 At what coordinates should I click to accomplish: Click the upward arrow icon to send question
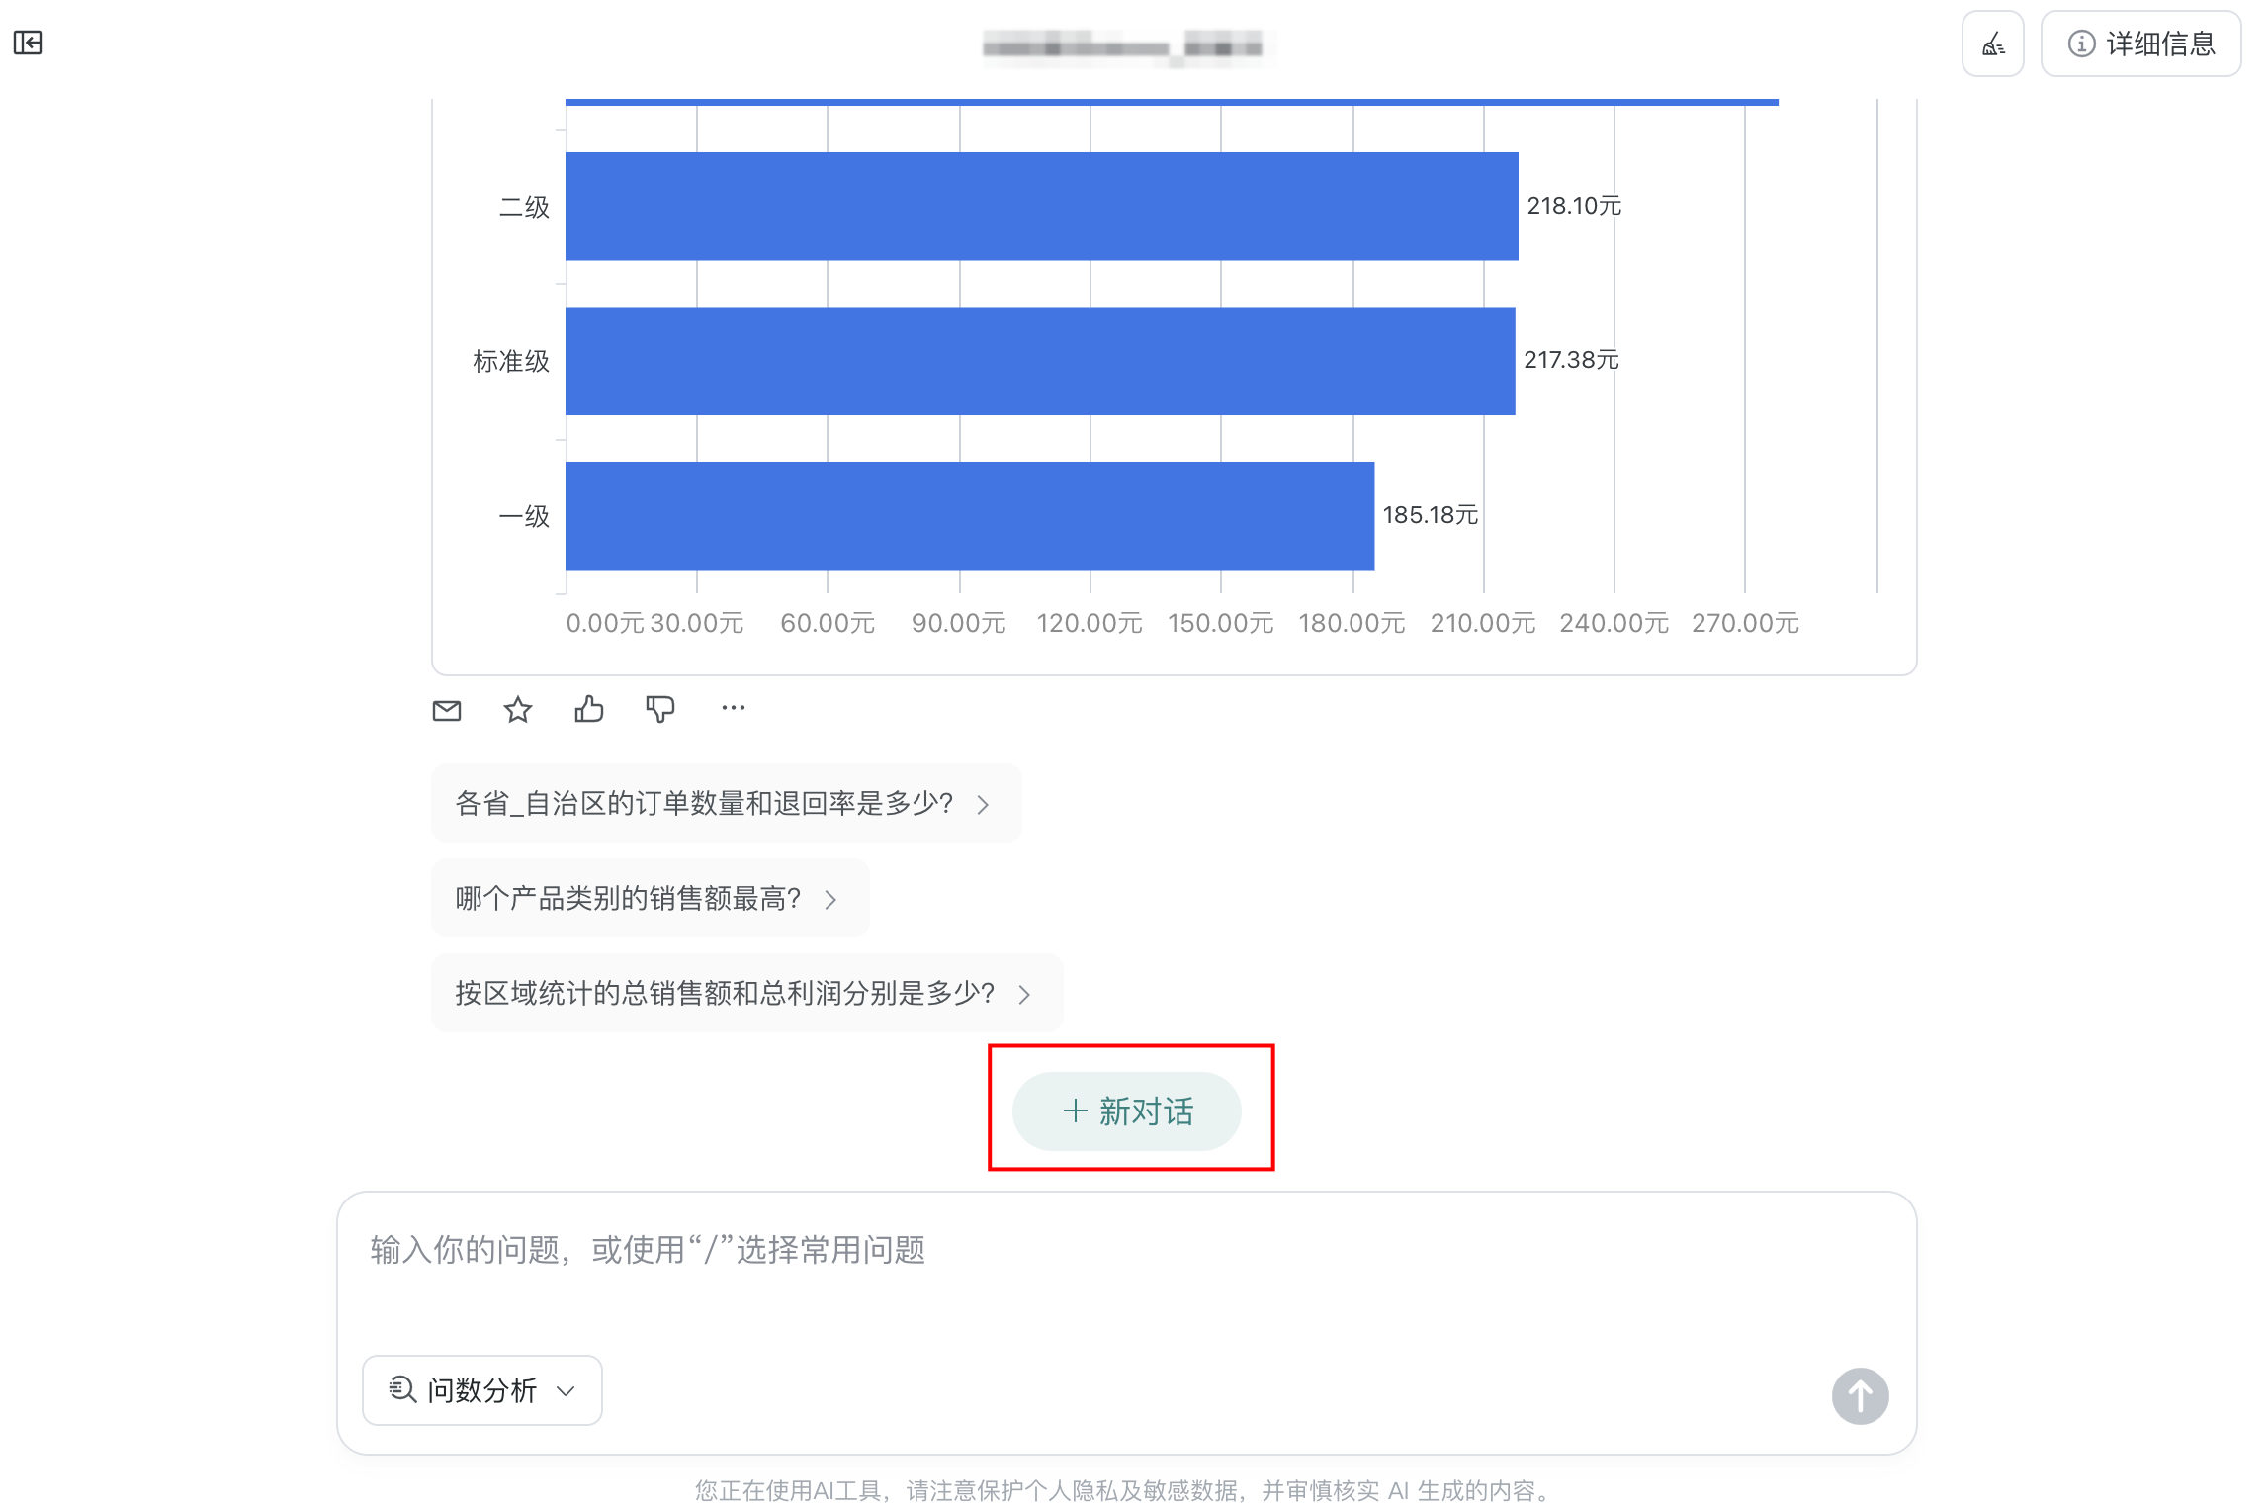point(1860,1396)
